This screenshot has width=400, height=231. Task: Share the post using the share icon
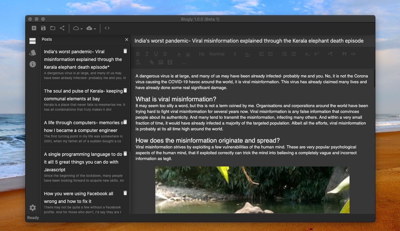[x=62, y=28]
